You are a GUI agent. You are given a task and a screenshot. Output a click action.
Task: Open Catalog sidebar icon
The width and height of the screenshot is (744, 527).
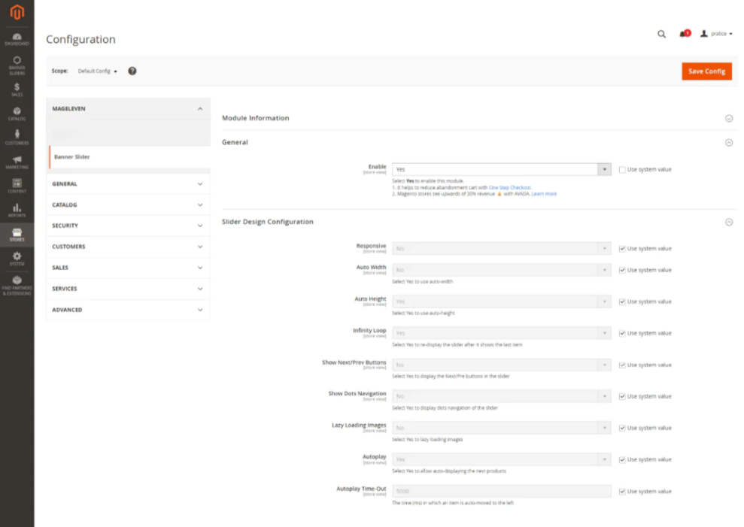17,114
